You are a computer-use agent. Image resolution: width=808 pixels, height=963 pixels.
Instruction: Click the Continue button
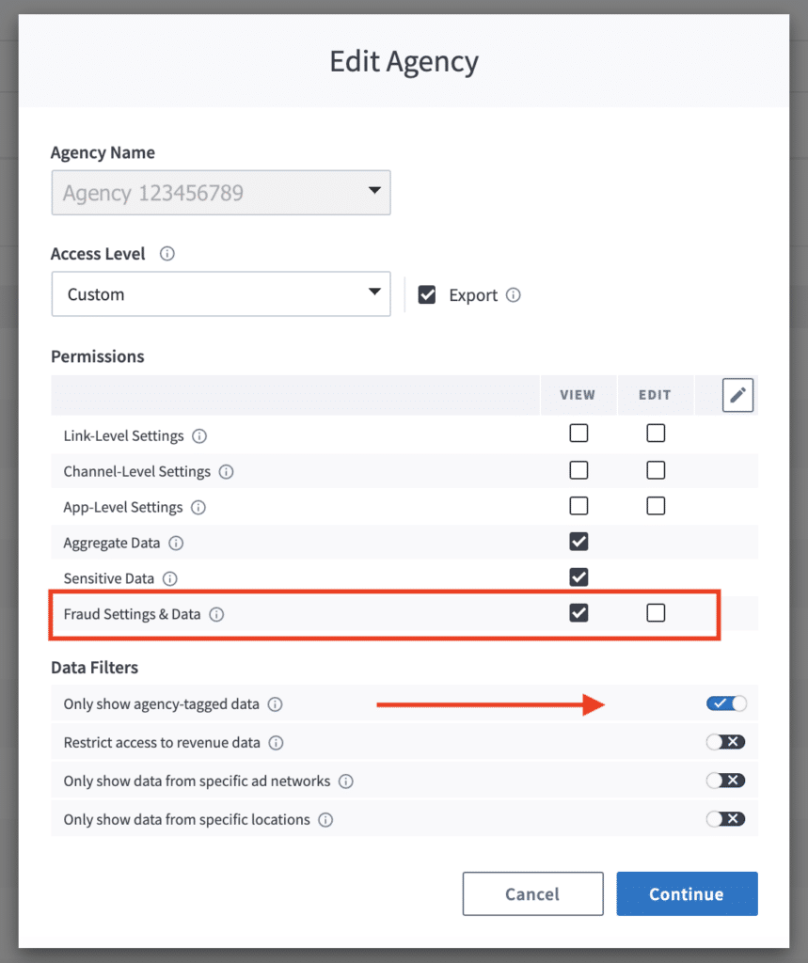click(687, 893)
